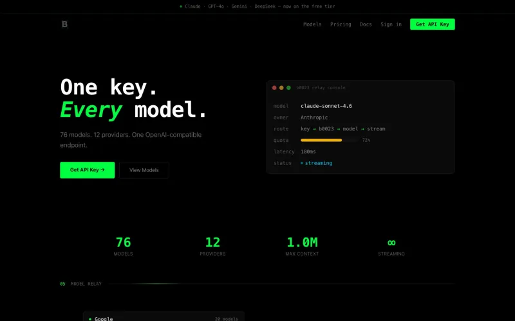
Task: Open the Docs nav link
Action: click(366, 24)
